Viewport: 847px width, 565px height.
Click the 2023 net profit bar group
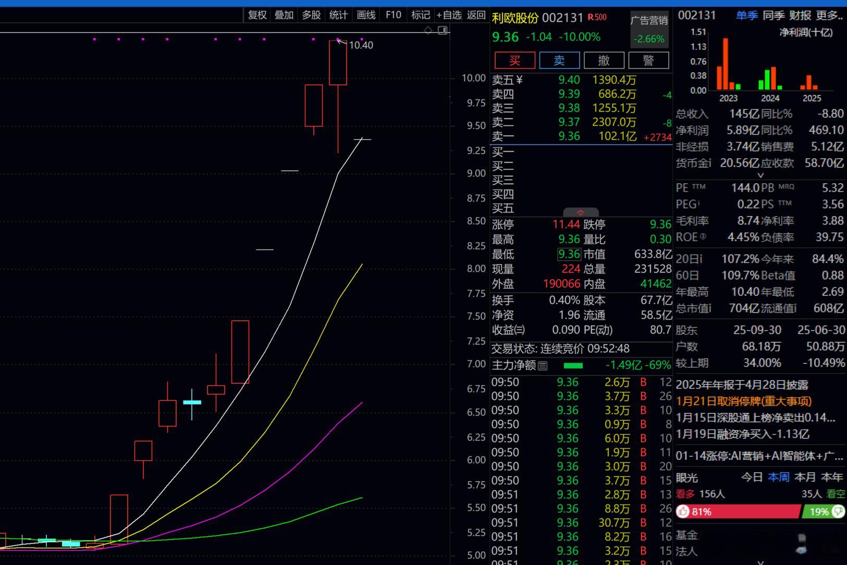728,64
